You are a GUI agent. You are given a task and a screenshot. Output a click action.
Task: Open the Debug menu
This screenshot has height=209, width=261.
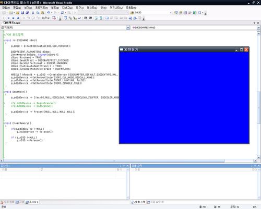(x=67, y=8)
